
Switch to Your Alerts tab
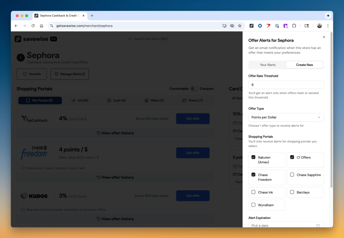click(x=268, y=65)
